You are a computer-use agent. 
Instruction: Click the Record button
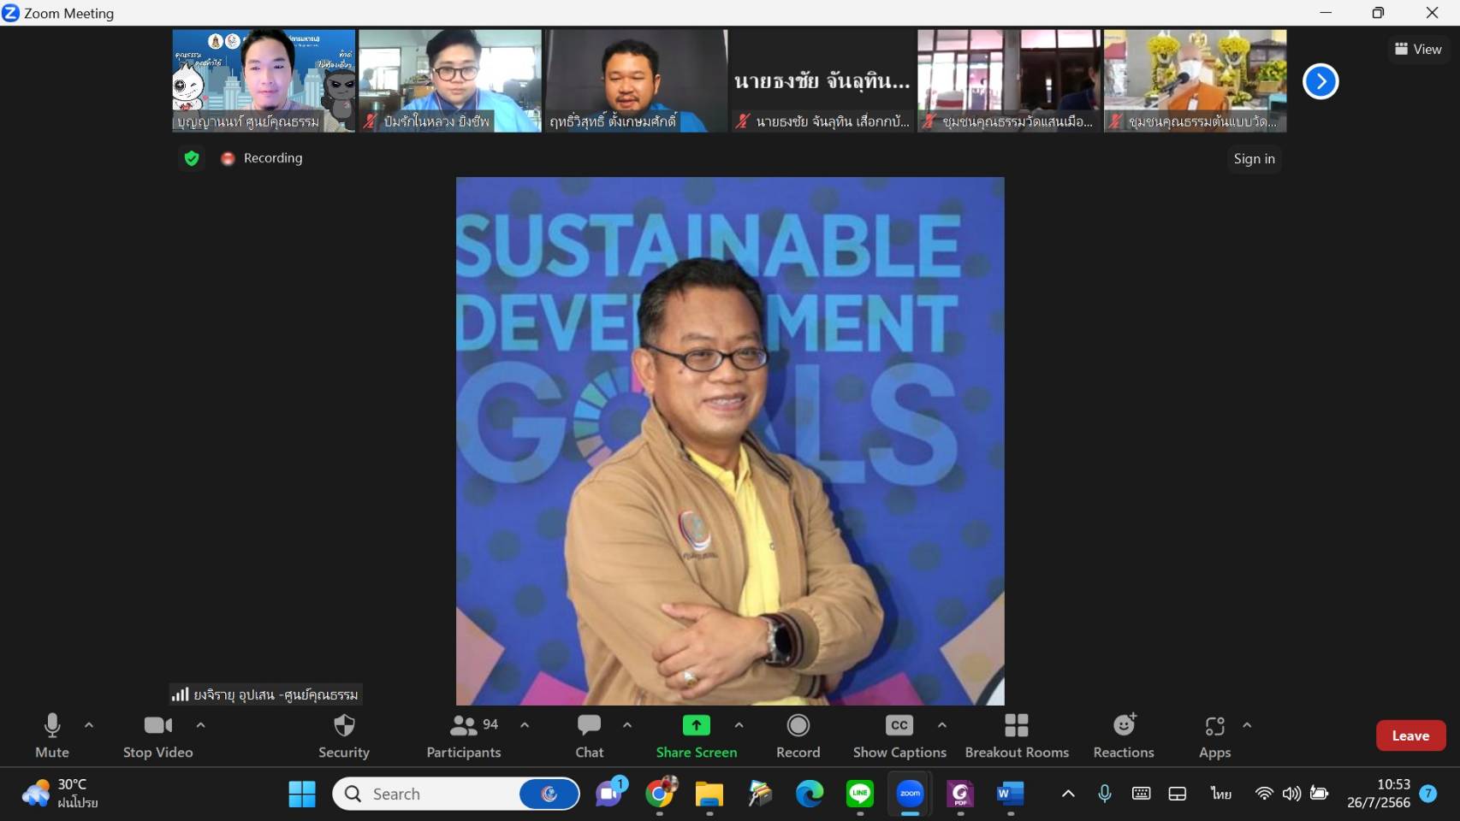coord(798,735)
